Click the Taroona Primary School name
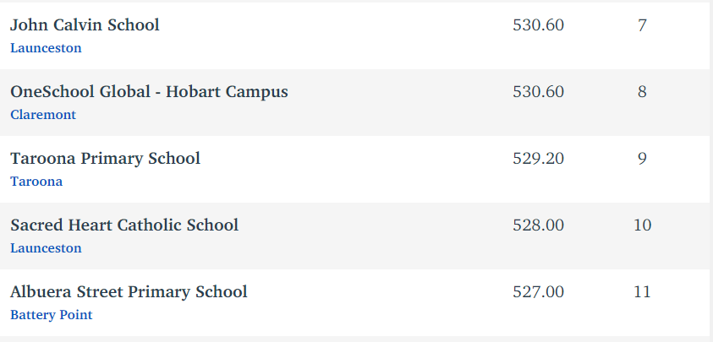This screenshot has width=713, height=342. pyautogui.click(x=106, y=159)
